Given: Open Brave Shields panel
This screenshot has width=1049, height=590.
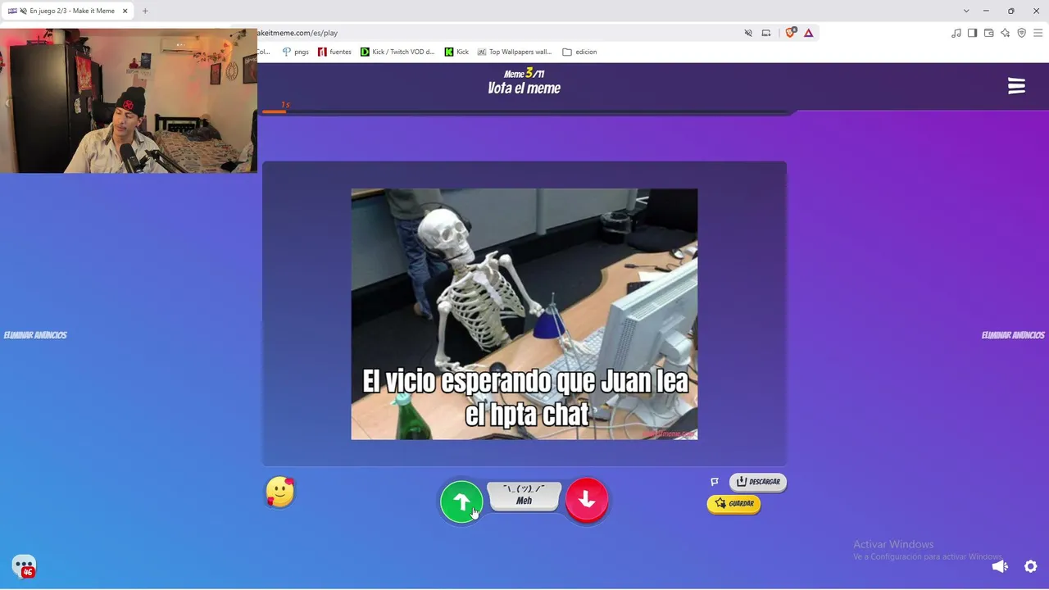Looking at the screenshot, I should tap(790, 33).
